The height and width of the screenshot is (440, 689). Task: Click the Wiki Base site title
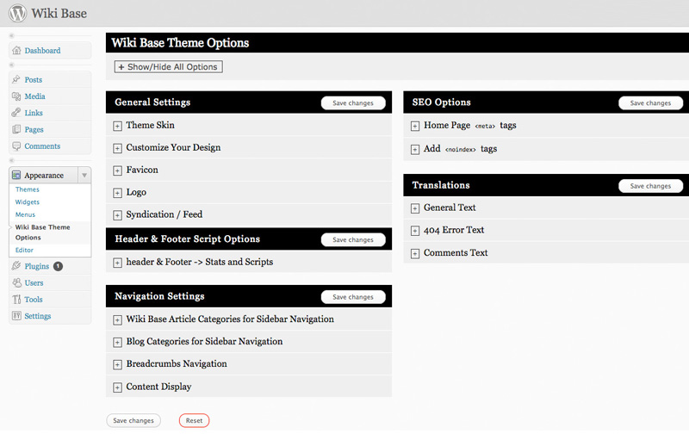tap(59, 13)
